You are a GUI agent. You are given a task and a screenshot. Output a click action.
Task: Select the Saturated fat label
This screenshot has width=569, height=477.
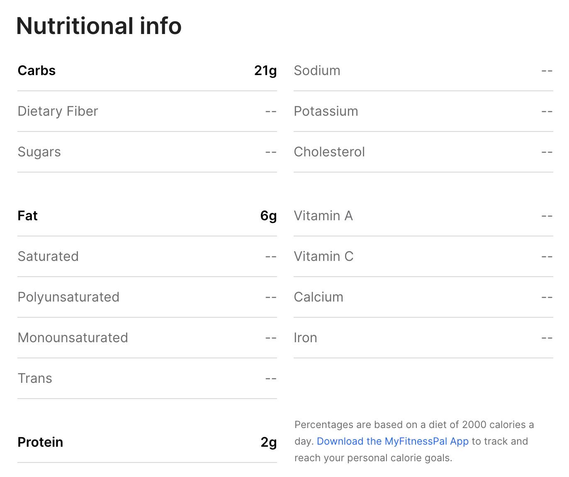point(48,256)
